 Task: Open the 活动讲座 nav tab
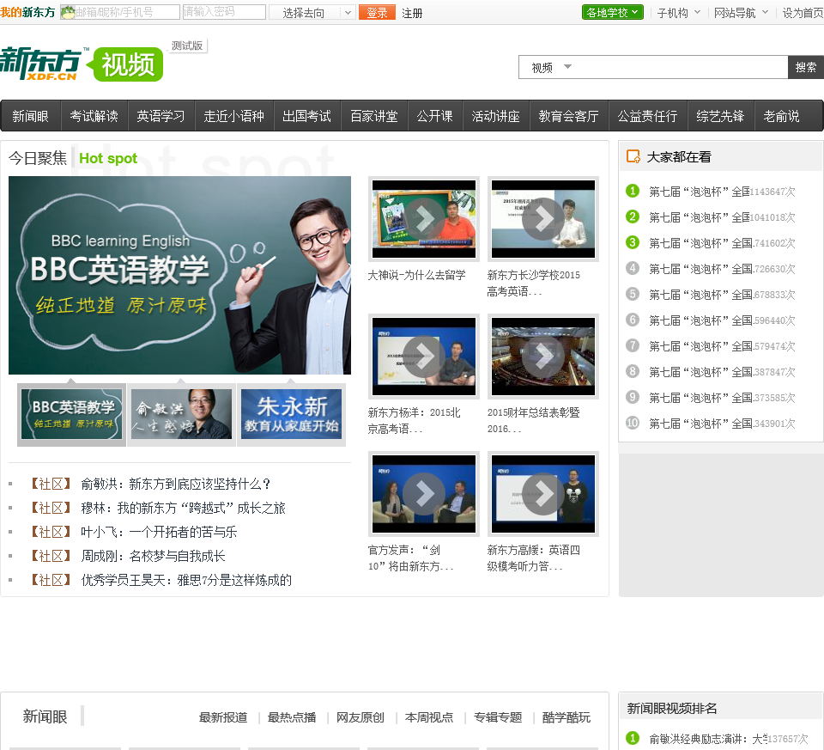click(x=495, y=116)
